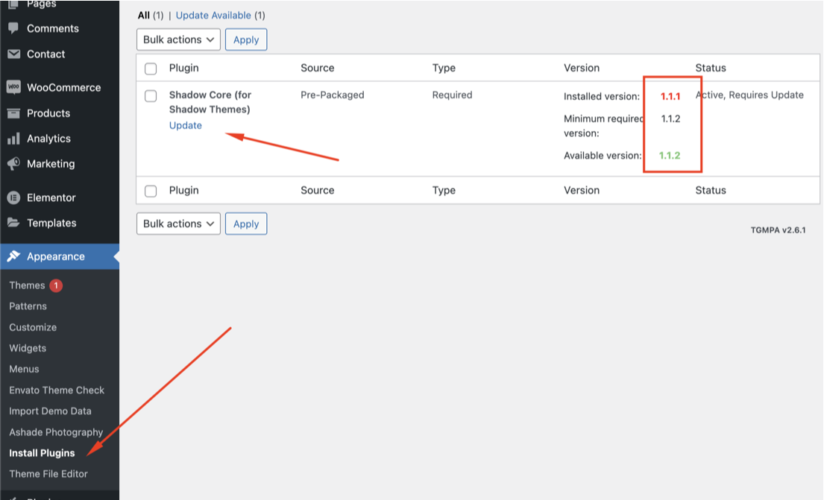Go to the Customize submenu

pyautogui.click(x=33, y=327)
